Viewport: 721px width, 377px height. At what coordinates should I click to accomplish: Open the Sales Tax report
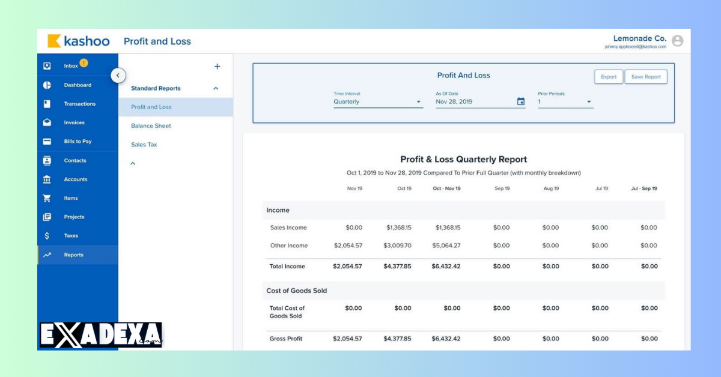143,144
